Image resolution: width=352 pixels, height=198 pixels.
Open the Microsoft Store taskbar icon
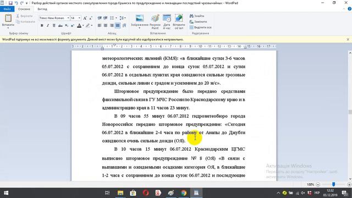click(133, 193)
